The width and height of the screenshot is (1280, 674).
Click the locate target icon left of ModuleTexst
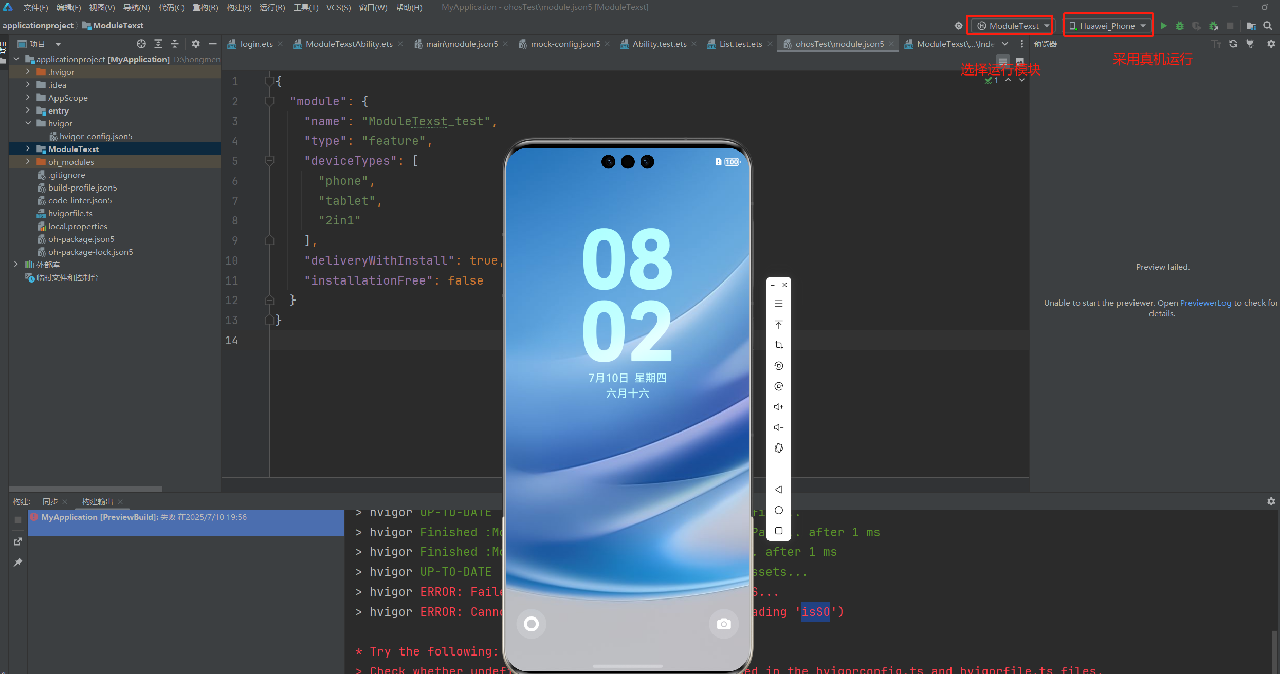(x=959, y=26)
